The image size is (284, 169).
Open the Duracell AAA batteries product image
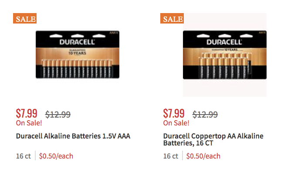[78, 54]
